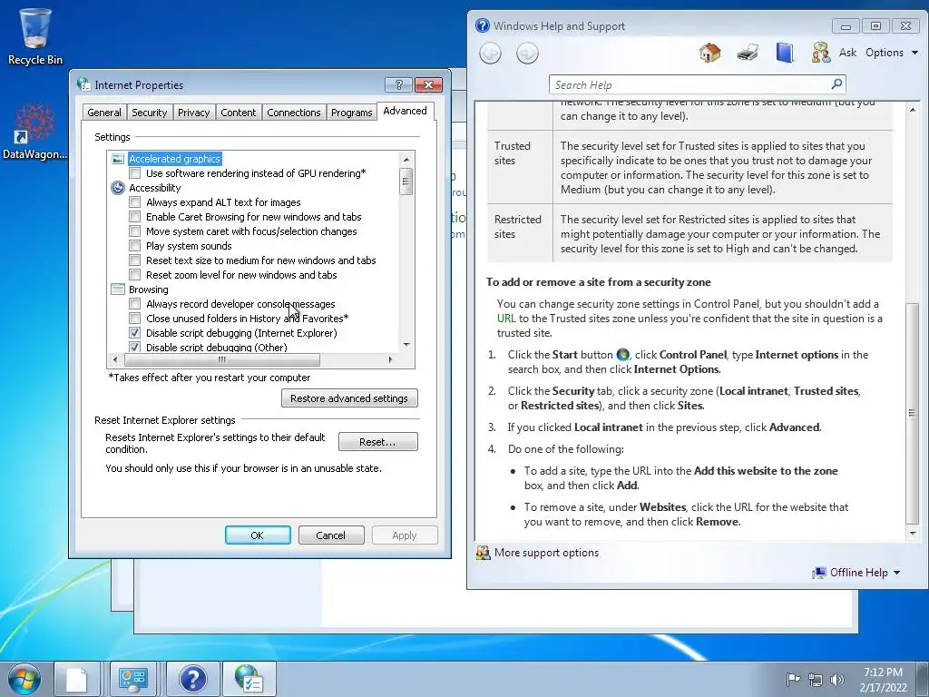This screenshot has height=697, width=929.
Task: Click settings list scroll right arrow
Action: [x=390, y=359]
